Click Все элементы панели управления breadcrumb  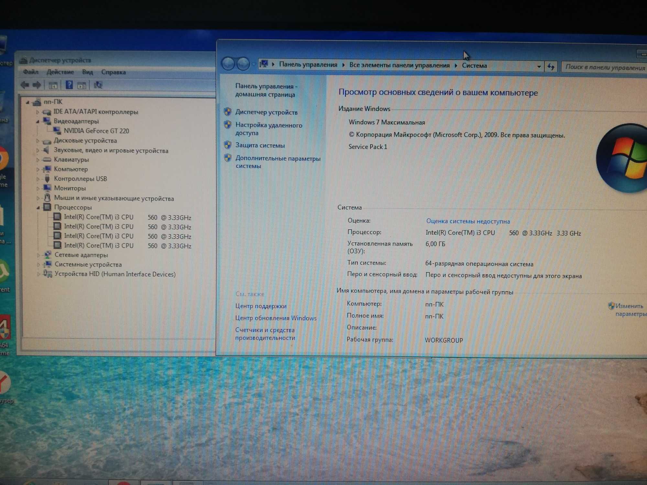tap(400, 65)
